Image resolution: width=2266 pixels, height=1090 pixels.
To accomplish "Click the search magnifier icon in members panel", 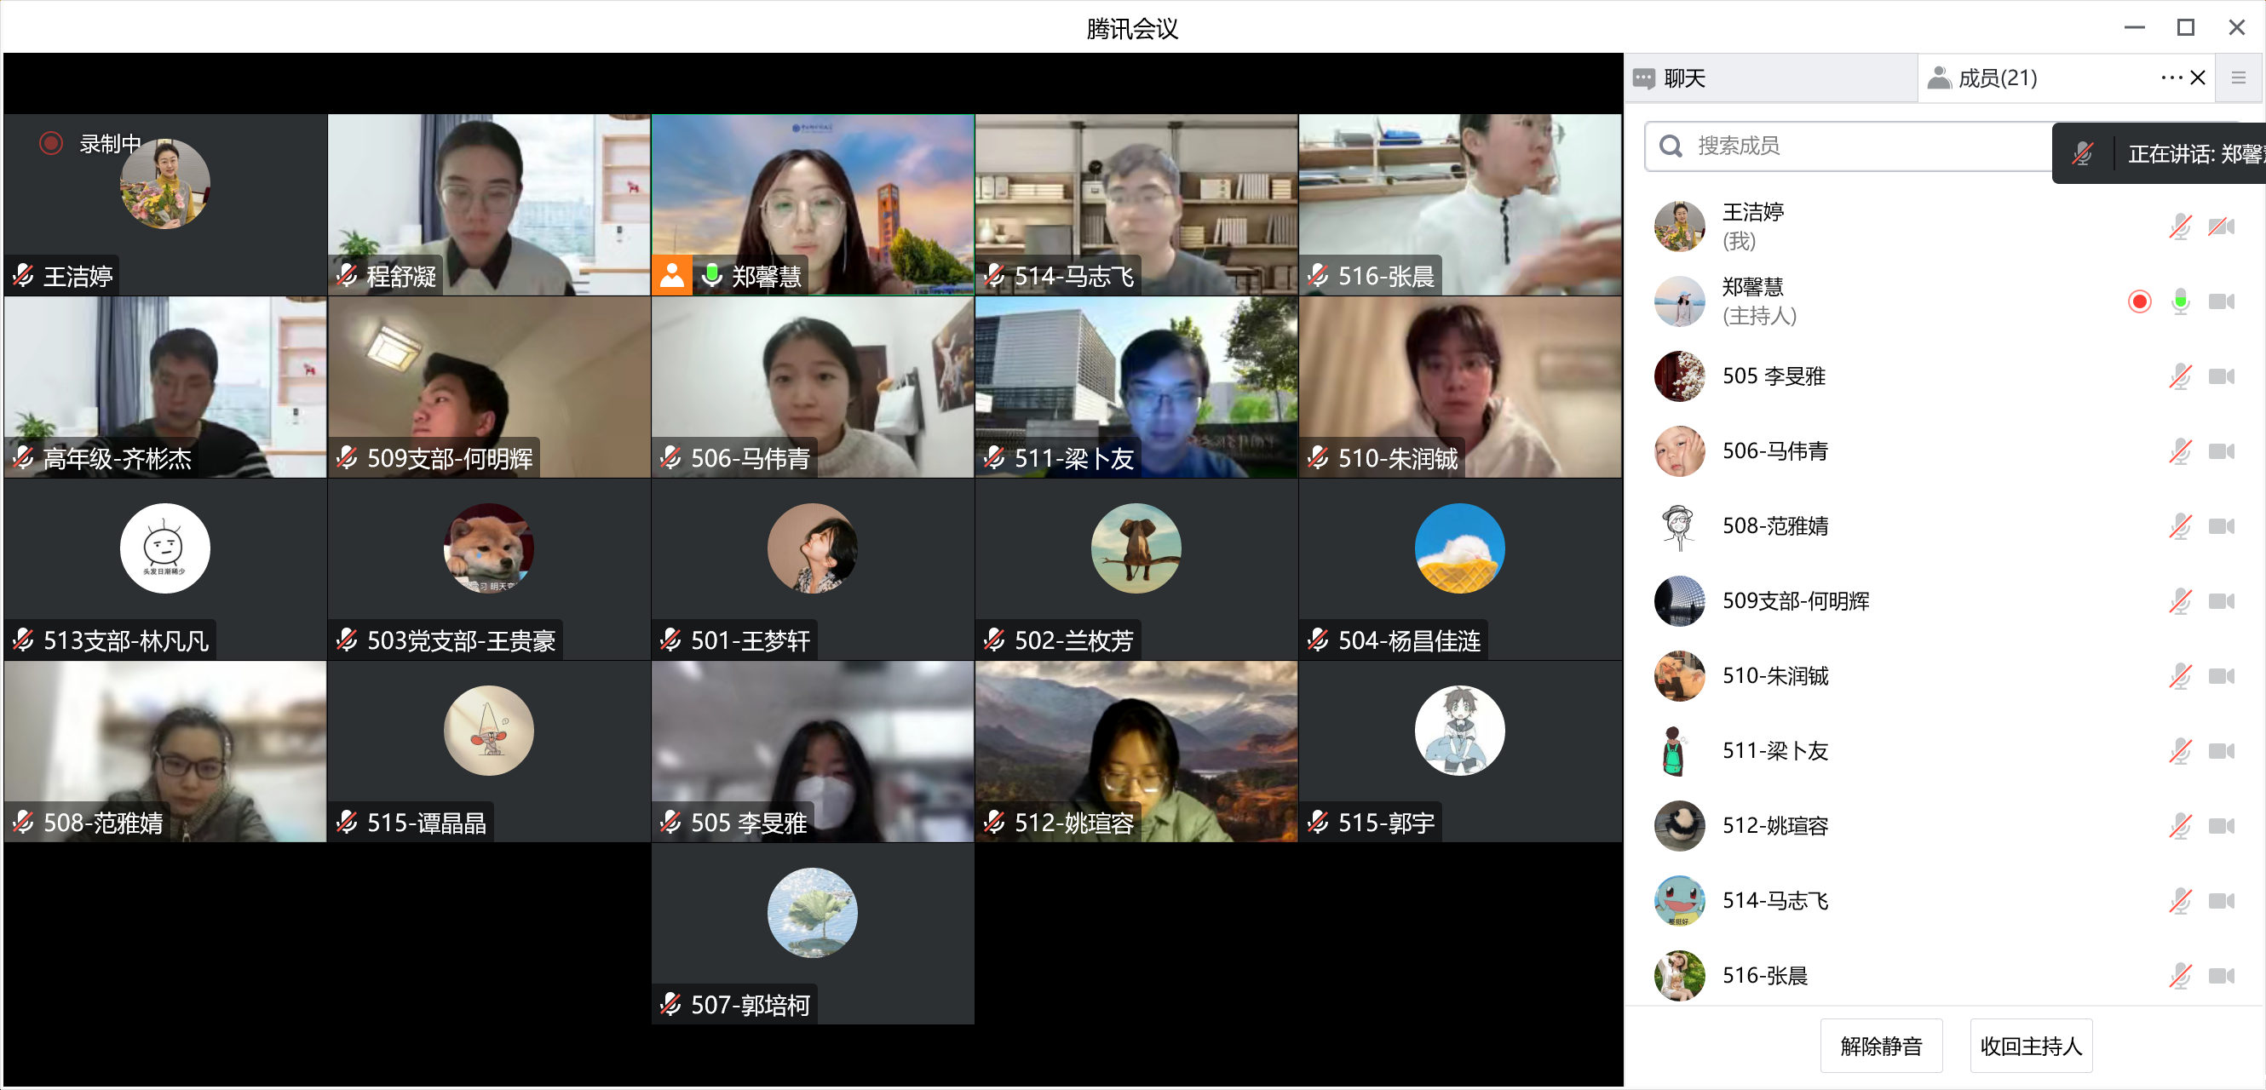I will 1671,146.
